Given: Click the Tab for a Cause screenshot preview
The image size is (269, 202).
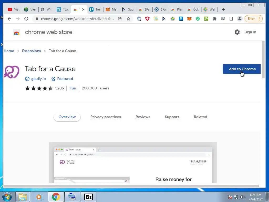Looking at the screenshot, I should [x=133, y=163].
